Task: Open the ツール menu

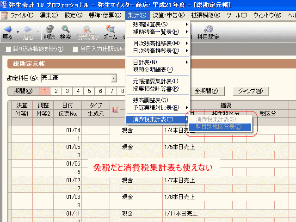Action: pyautogui.click(x=237, y=15)
